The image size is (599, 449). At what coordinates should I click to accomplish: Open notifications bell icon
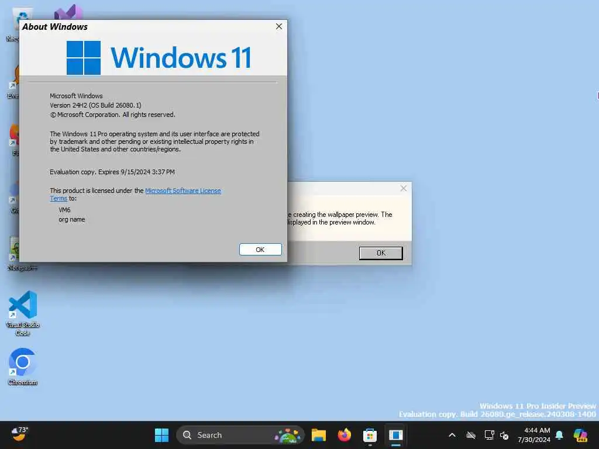tap(559, 435)
